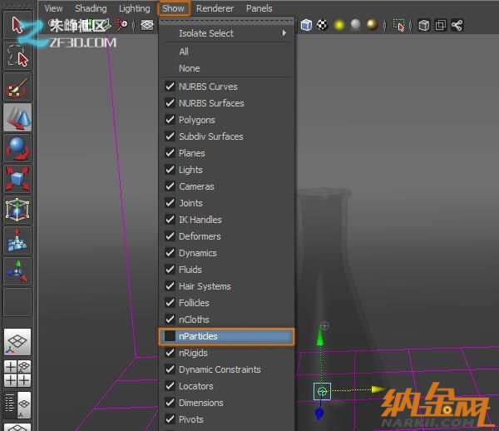Toggle textured display checker icon
Screen dimensions: 499x431
(x=323, y=25)
